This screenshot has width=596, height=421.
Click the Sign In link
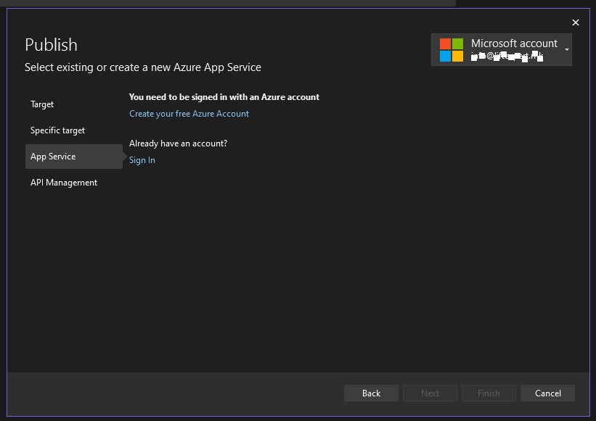coord(142,160)
